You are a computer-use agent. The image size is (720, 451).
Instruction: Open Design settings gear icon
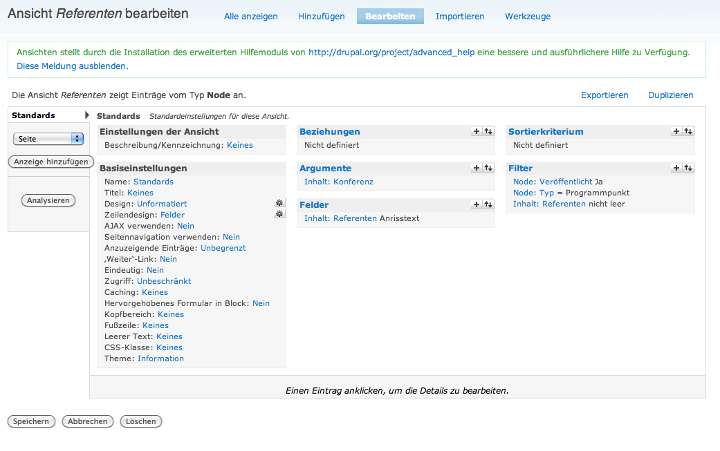(x=279, y=203)
